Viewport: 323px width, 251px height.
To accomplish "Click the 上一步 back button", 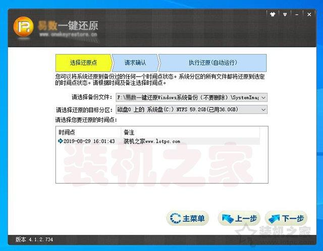I will coord(239,218).
